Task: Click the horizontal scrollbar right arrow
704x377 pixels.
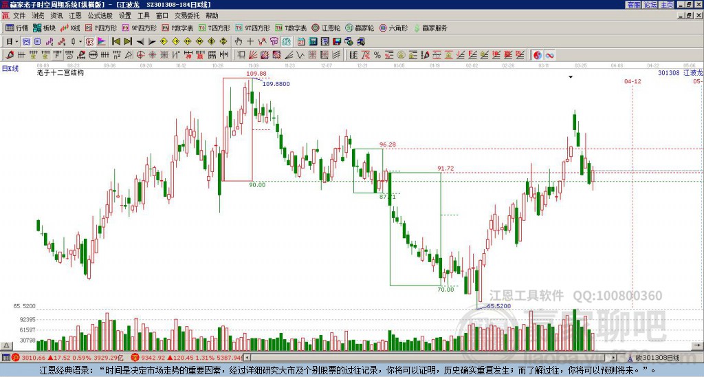Action: point(614,358)
